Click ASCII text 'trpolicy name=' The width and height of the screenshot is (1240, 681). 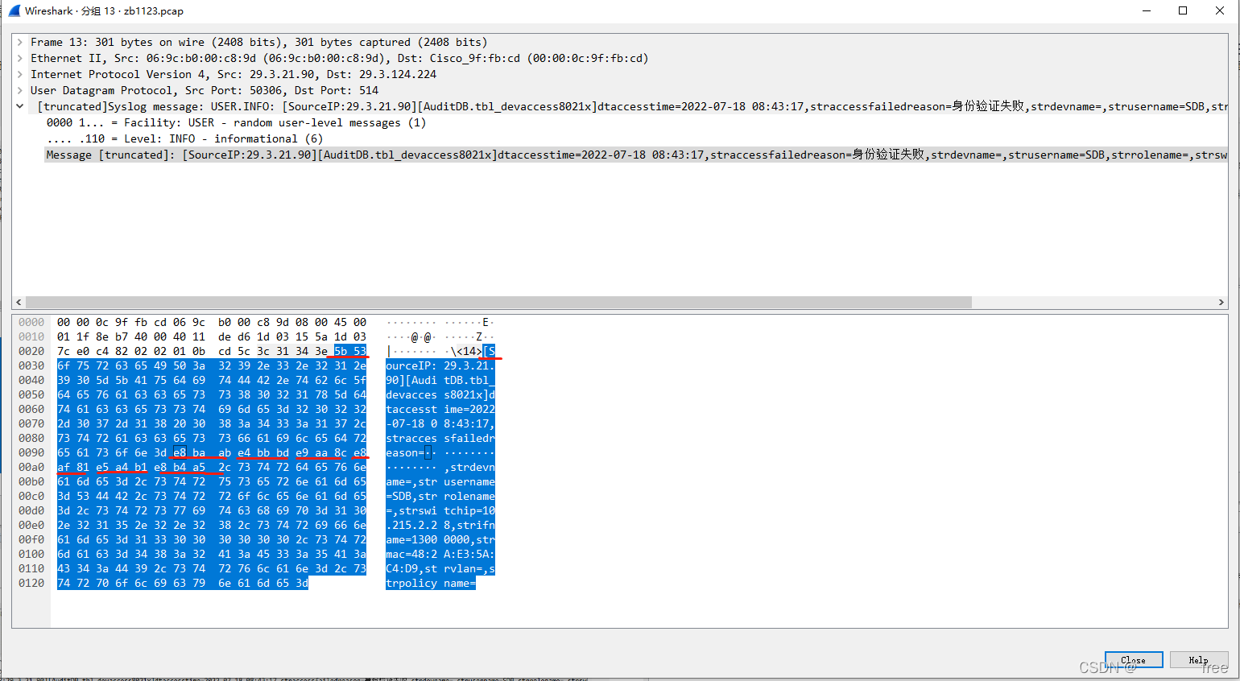431,583
